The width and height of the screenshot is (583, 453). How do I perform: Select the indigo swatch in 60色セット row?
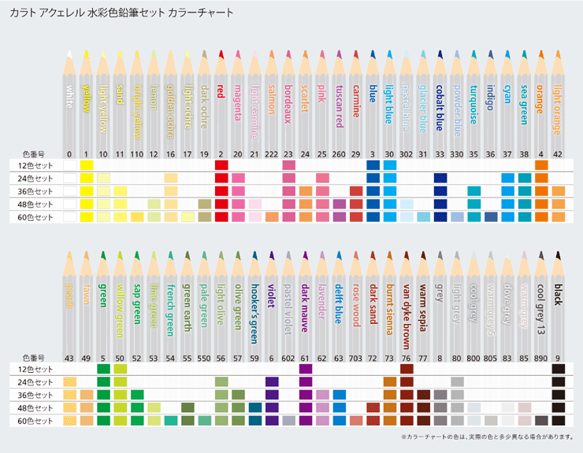pyautogui.click(x=491, y=217)
